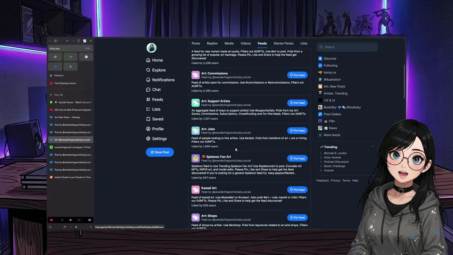Select the Lists profile tab
This screenshot has height=255, width=453.
304,44
